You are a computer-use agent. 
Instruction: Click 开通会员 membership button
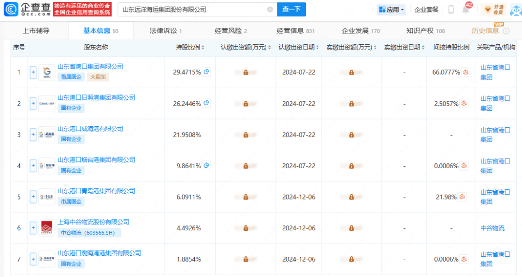(494, 10)
